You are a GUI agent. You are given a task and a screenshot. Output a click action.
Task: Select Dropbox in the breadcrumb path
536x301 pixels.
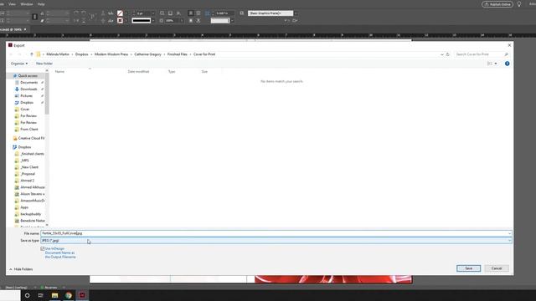82,54
